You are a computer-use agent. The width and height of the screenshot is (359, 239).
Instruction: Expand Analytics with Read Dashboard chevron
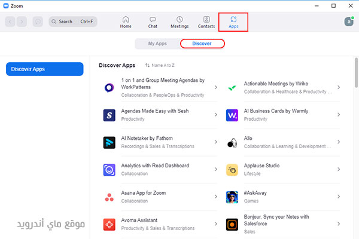click(x=215, y=169)
